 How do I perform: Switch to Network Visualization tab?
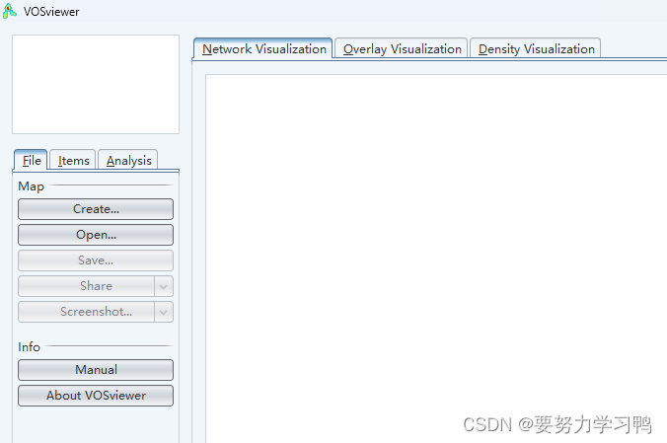coord(263,48)
